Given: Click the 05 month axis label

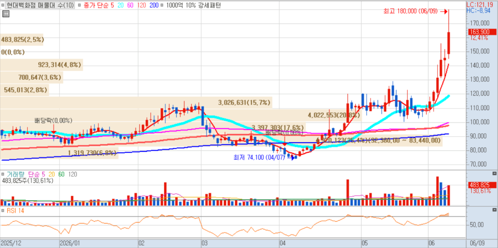Looking at the screenshot, I should [x=364, y=243].
